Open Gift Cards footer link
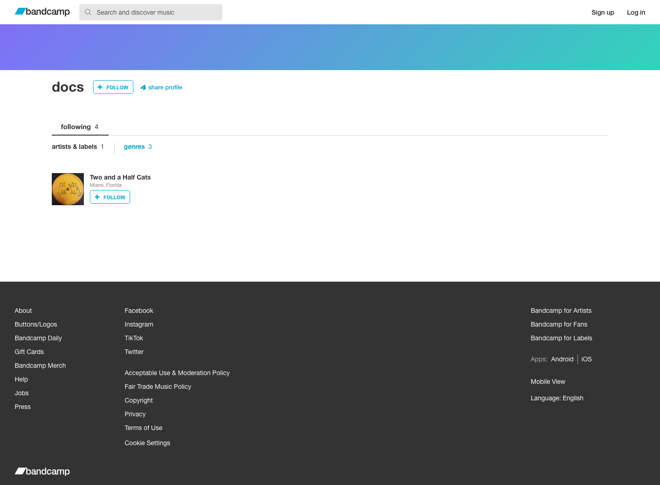 tap(29, 352)
